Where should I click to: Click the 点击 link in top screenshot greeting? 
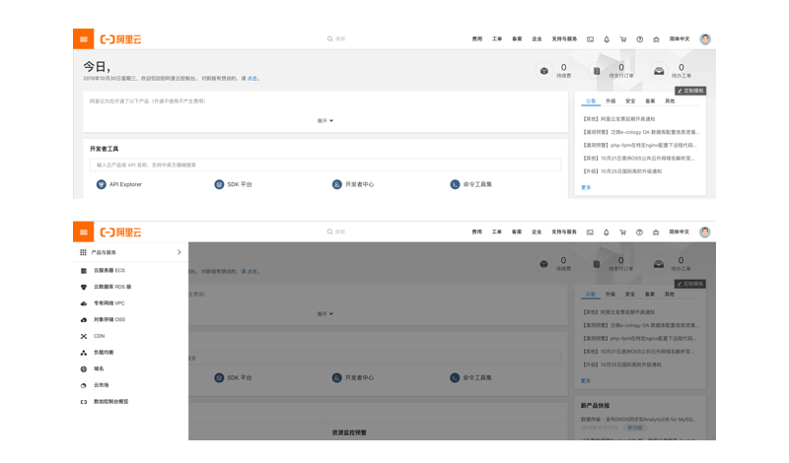tap(252, 79)
